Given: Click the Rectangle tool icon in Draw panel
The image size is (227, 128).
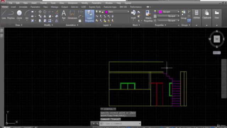Looking at the screenshot, I should pos(32,12).
